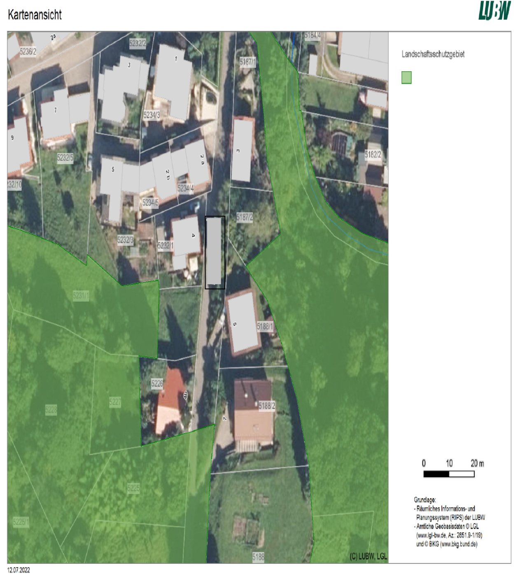527x586 pixels.
Task: Click parcel label 5232/5
Action: pyautogui.click(x=65, y=157)
